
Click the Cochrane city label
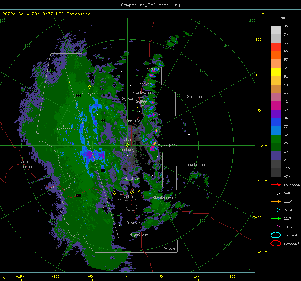[x=109, y=187]
